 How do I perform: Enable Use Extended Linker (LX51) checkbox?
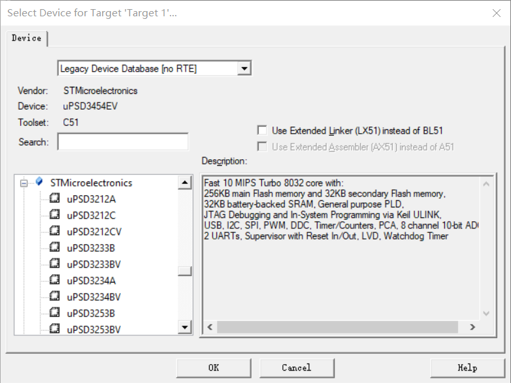coord(262,130)
